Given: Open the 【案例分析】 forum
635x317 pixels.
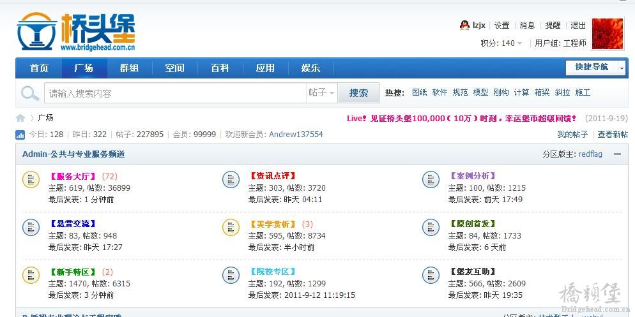Looking at the screenshot, I should click(473, 176).
